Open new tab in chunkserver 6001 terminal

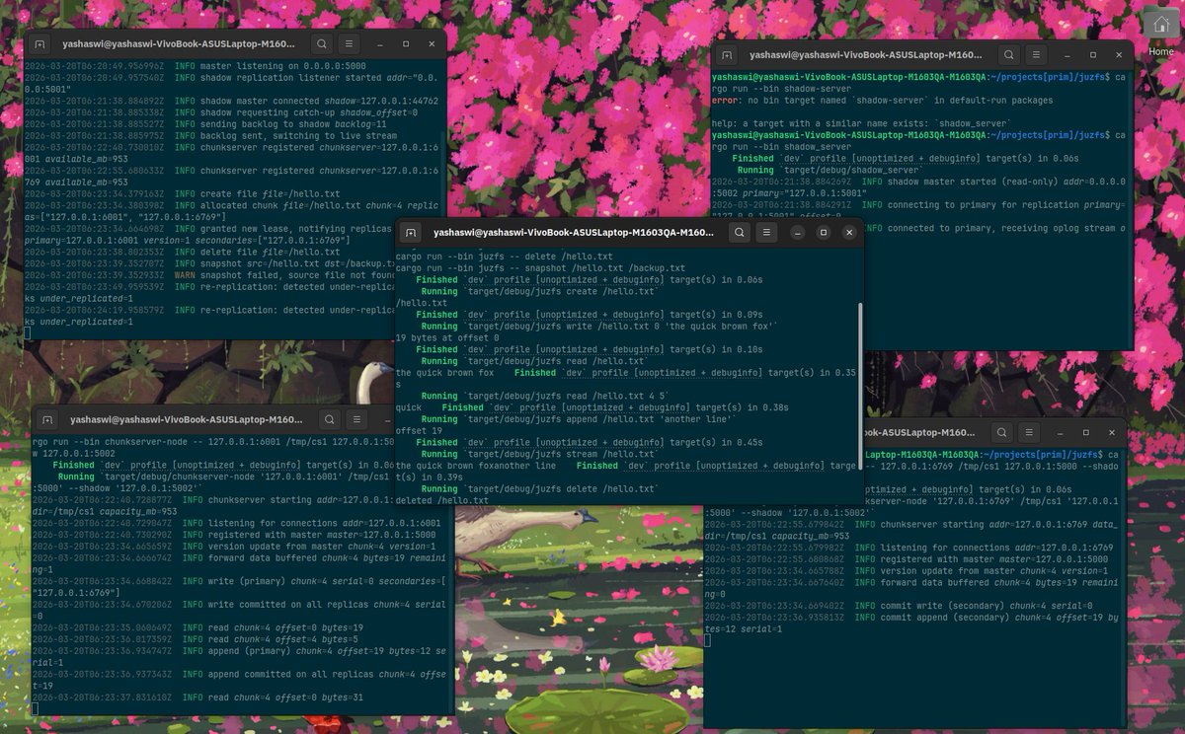click(x=45, y=419)
